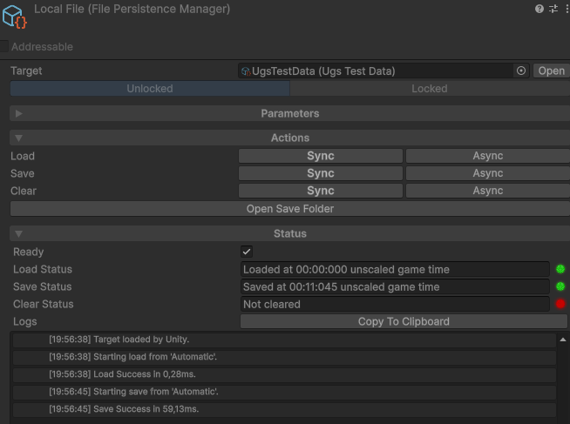Click the Target property label

[26, 71]
